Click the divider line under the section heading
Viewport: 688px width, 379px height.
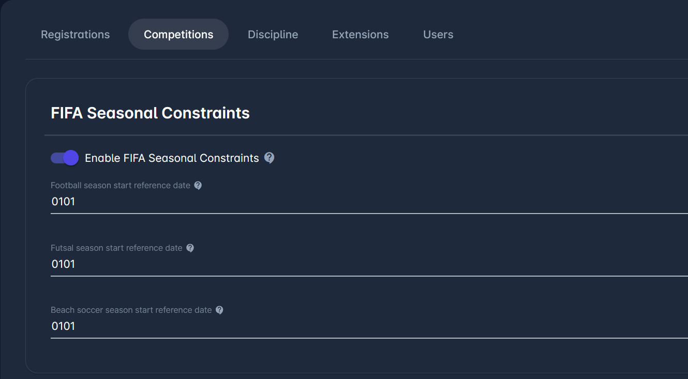362,135
